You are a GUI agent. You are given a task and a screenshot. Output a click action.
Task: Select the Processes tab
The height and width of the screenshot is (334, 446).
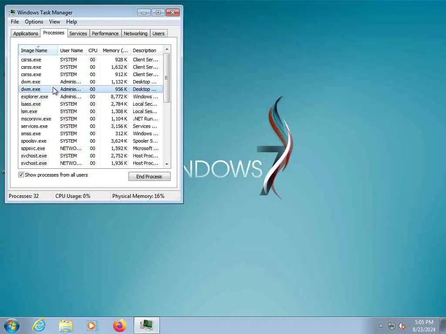(x=54, y=33)
